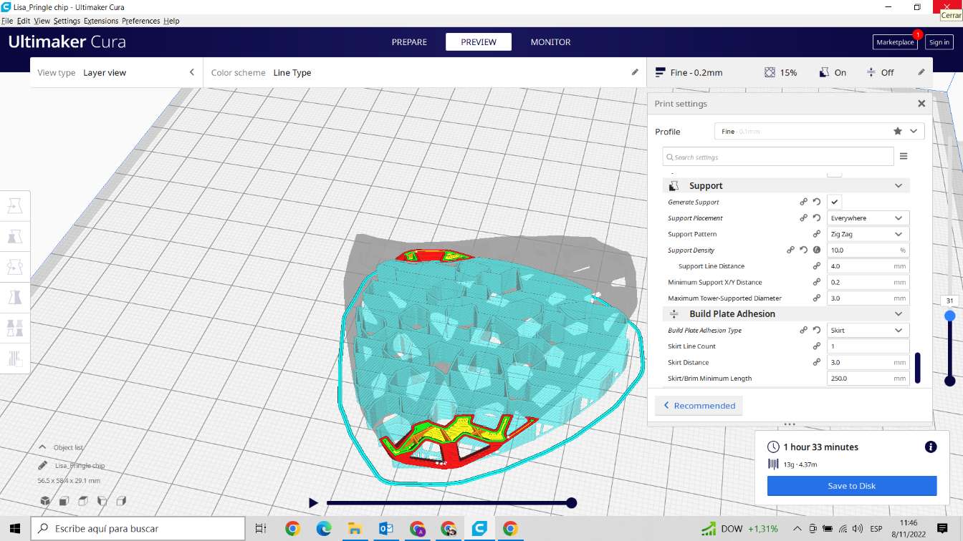The width and height of the screenshot is (963, 541).
Task: Switch to top camera view
Action: pos(83,501)
